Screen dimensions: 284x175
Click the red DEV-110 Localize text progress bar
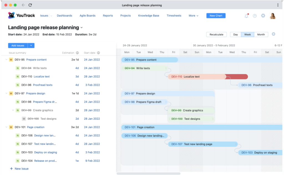237,77
